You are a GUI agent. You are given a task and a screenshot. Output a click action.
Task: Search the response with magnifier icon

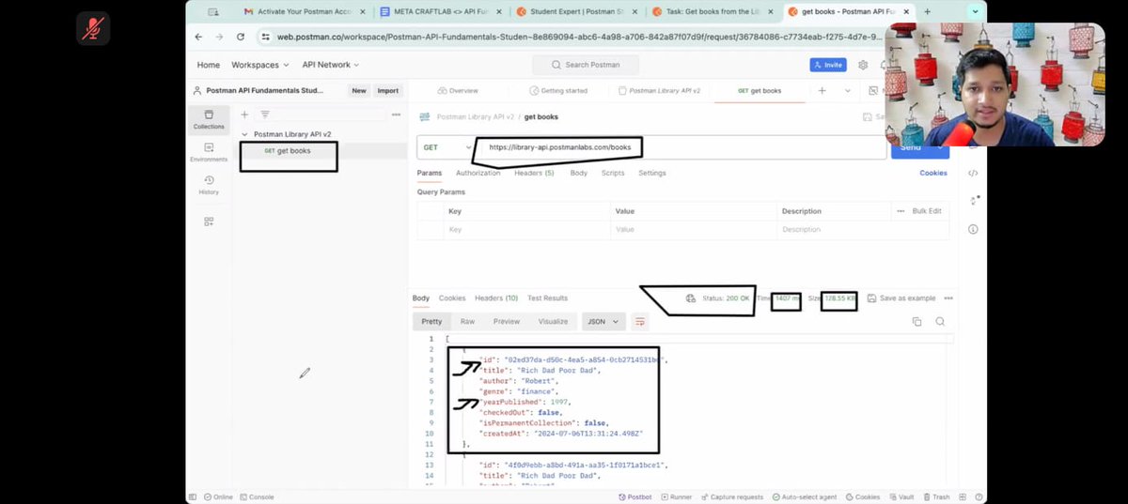click(x=940, y=322)
